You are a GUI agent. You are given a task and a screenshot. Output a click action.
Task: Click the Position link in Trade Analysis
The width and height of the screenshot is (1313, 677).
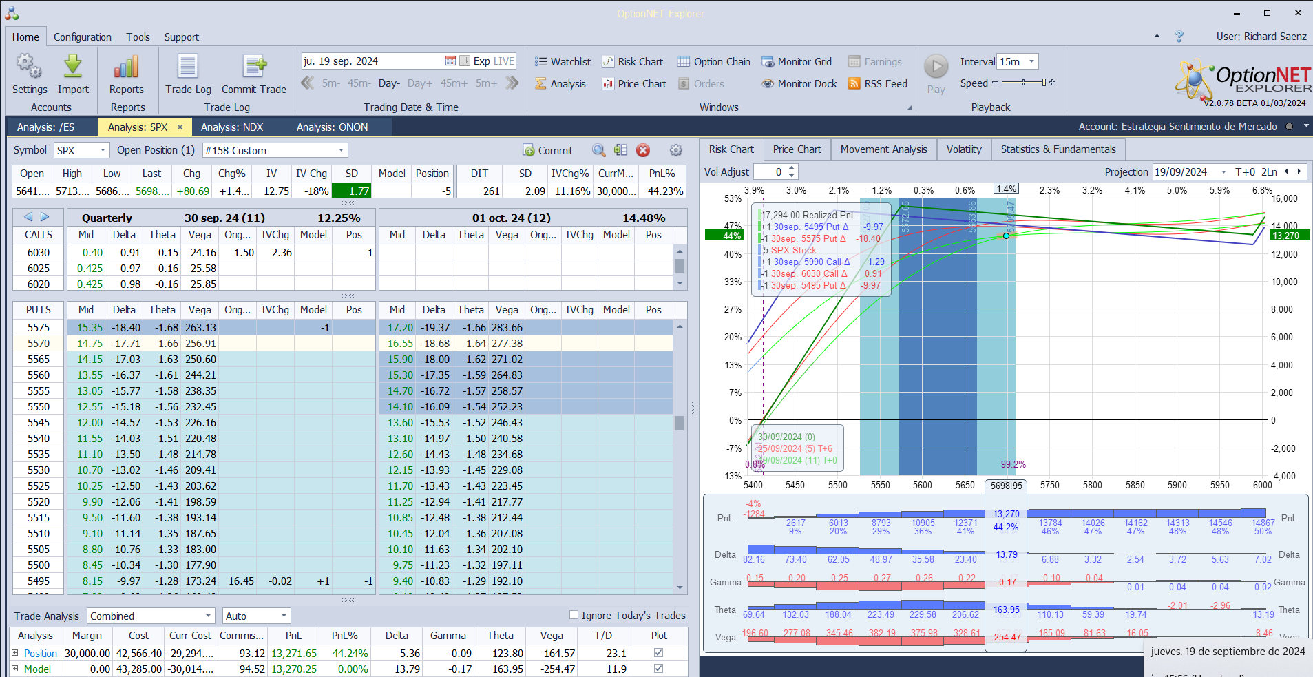[41, 653]
